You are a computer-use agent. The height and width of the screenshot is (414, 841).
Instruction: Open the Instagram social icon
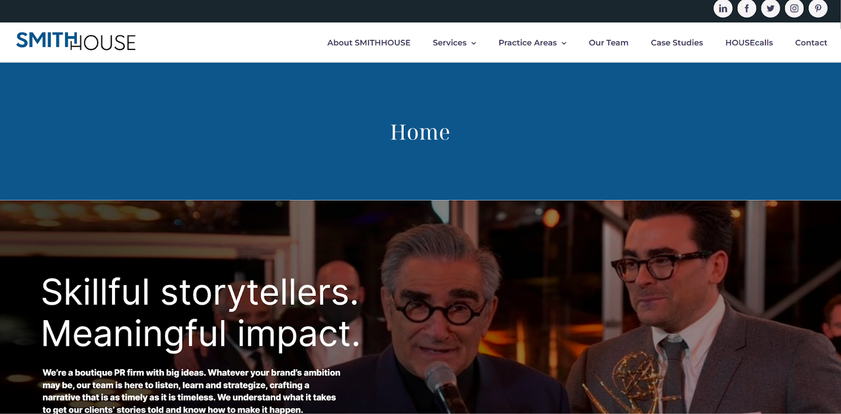(794, 8)
